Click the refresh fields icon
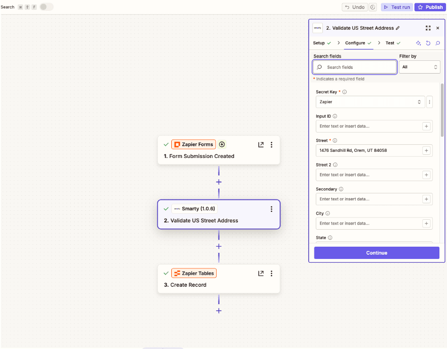This screenshot has height=349, width=447. point(428,43)
